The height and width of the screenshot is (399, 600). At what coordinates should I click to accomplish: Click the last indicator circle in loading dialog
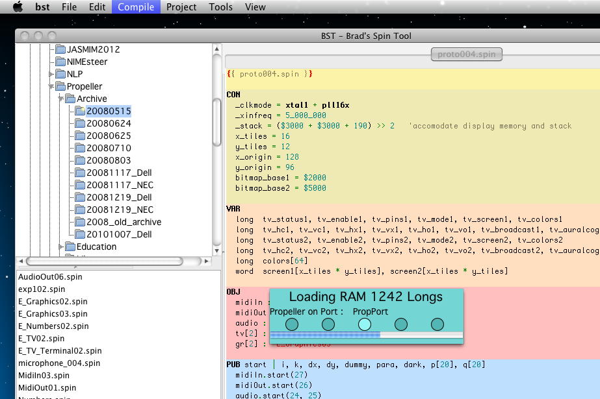pos(437,324)
